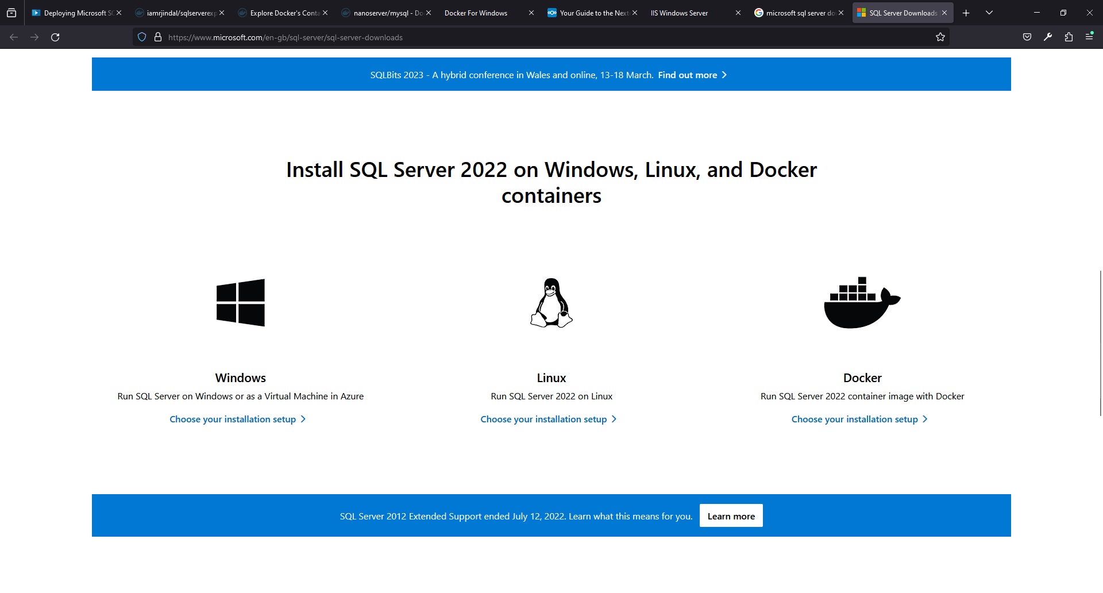The width and height of the screenshot is (1103, 593).
Task: Open the Extensions puzzle icon
Action: click(x=1069, y=37)
